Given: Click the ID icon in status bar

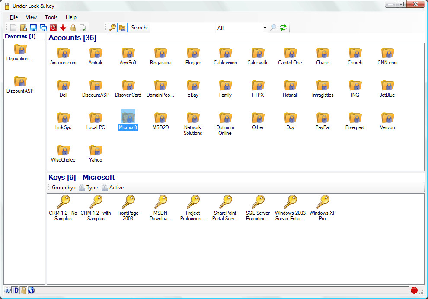Looking at the screenshot, I should tap(15, 290).
